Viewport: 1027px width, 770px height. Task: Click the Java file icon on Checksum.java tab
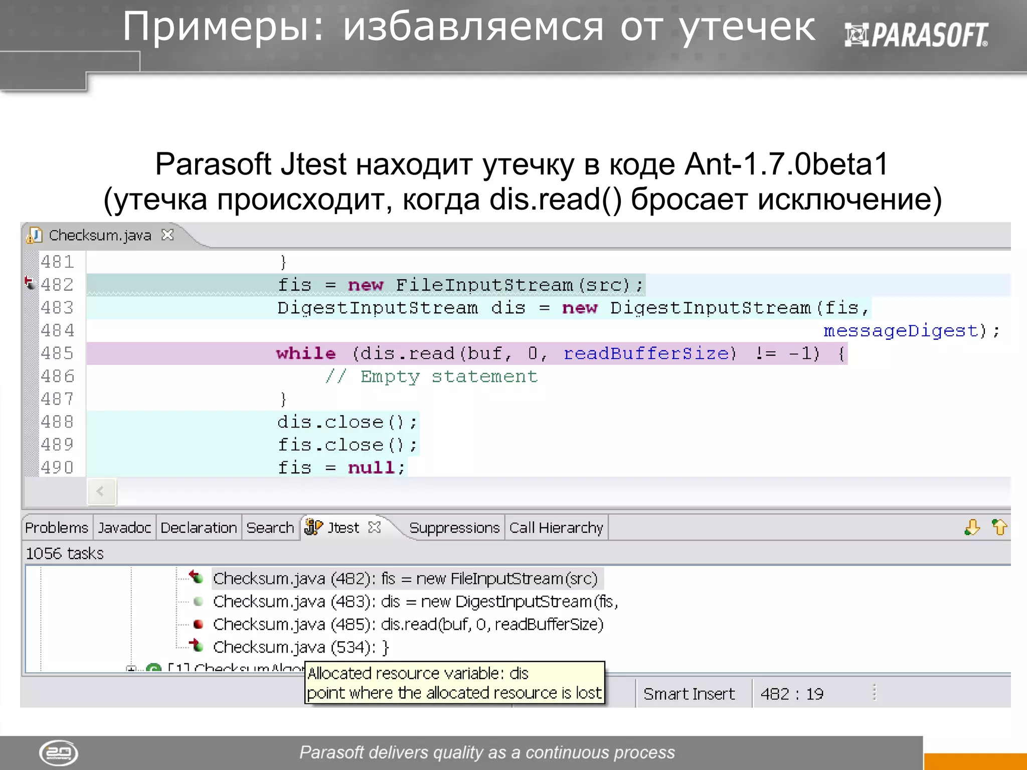click(x=34, y=235)
